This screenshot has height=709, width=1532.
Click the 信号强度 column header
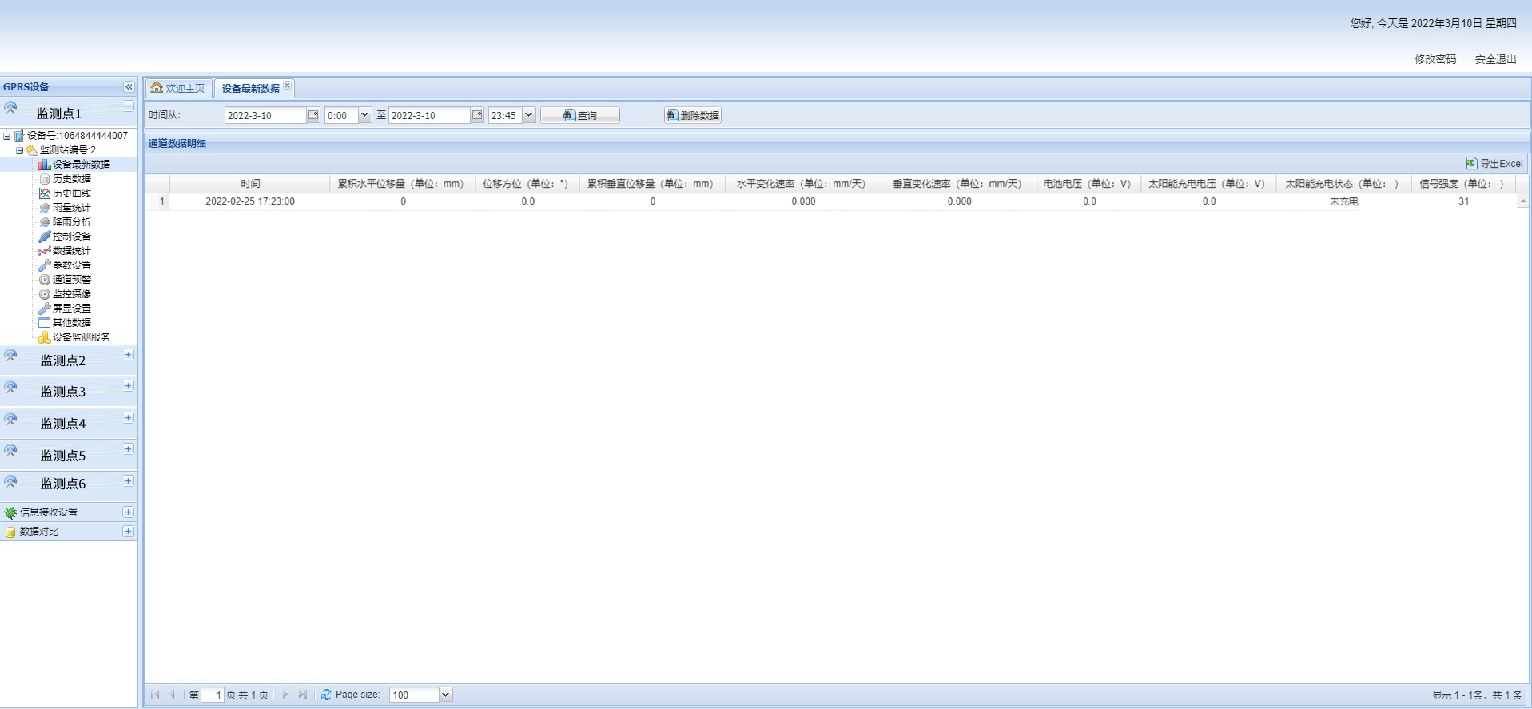pyautogui.click(x=1462, y=184)
